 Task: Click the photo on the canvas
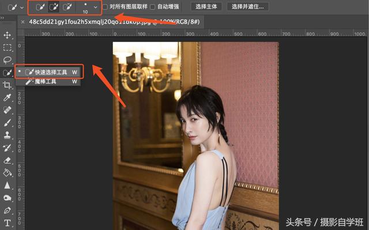pos(196,135)
